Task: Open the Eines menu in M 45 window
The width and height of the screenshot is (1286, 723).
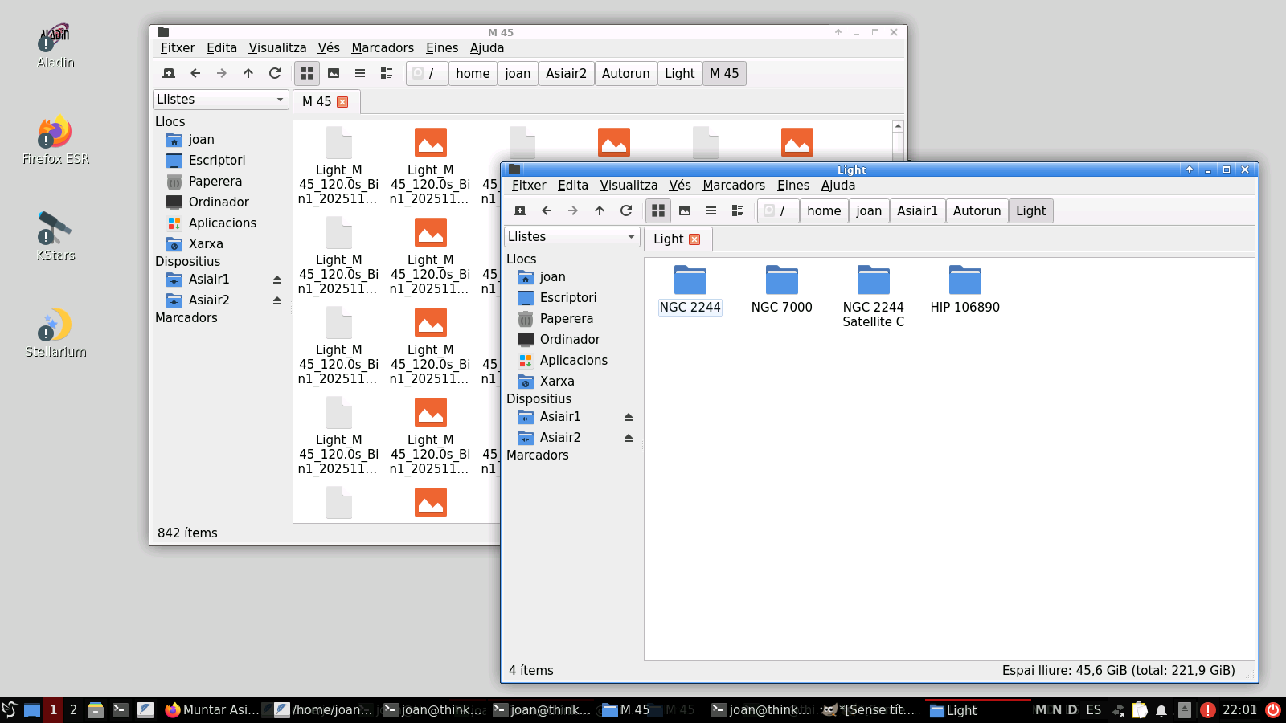Action: tap(441, 48)
